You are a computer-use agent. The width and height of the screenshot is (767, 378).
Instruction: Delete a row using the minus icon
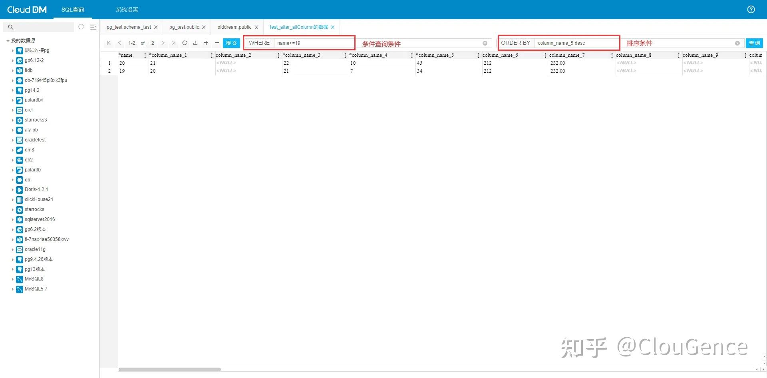coord(217,43)
